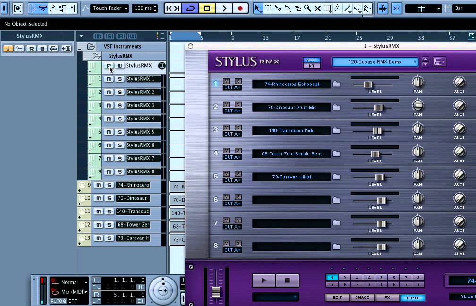Click global Solo [S] button in track header
Screen dimensions: 476x306
tap(110, 36)
